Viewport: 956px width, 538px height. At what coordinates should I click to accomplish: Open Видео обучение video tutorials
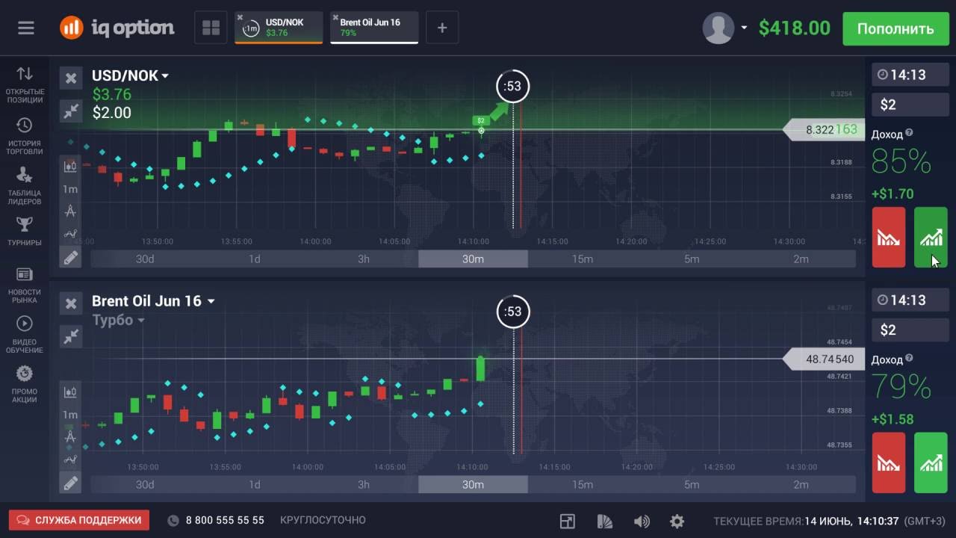25,335
